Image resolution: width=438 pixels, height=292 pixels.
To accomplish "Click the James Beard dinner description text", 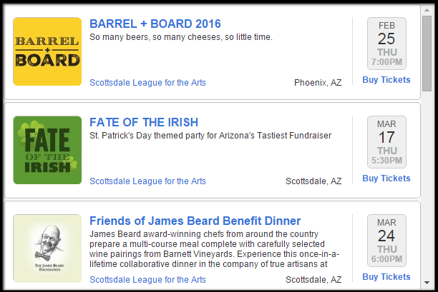I will point(214,249).
